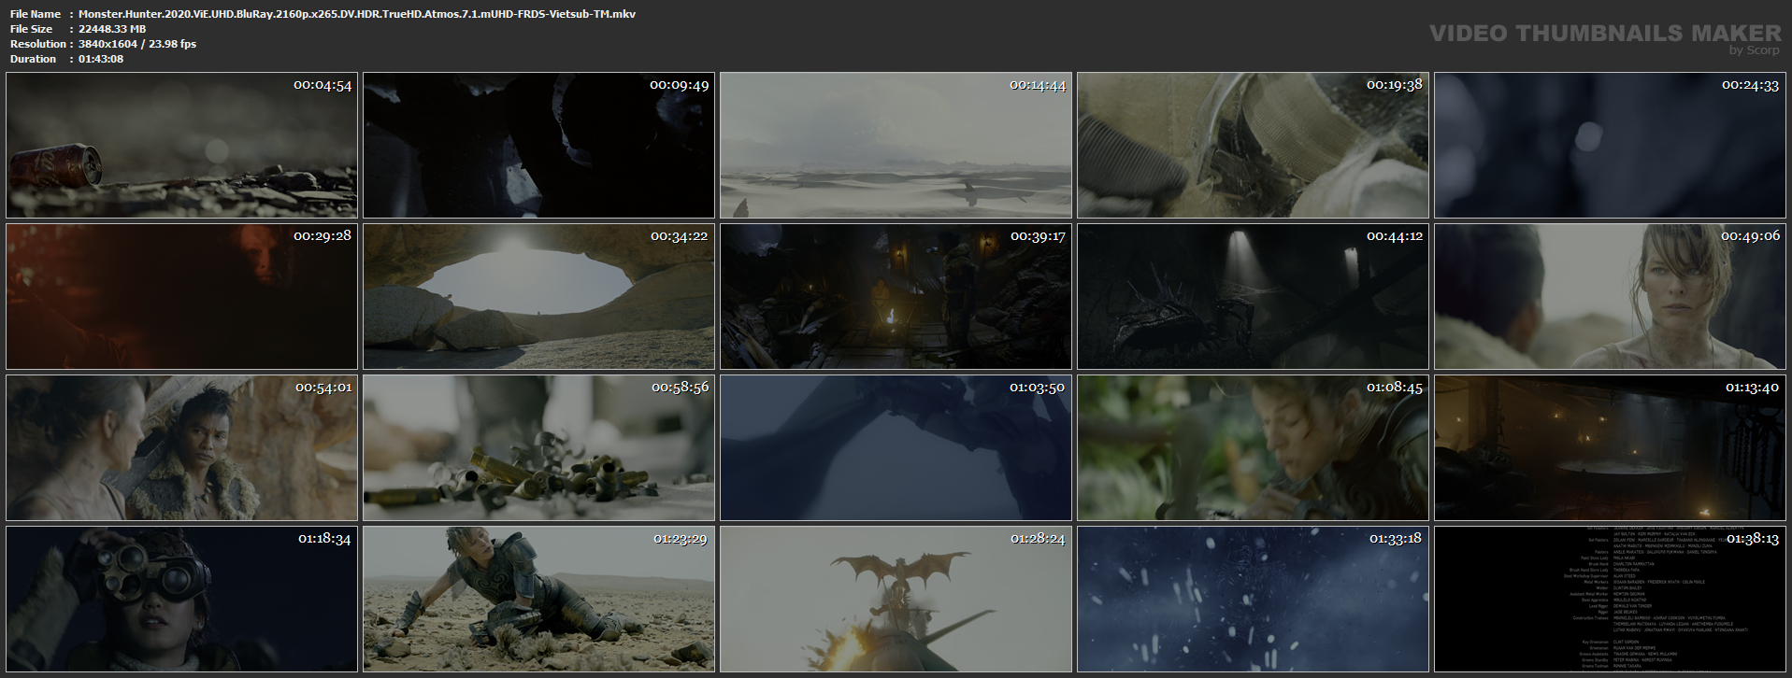Select the thumbnail at 00:04:54 with soda can
The width and height of the screenshot is (1792, 678).
click(181, 146)
